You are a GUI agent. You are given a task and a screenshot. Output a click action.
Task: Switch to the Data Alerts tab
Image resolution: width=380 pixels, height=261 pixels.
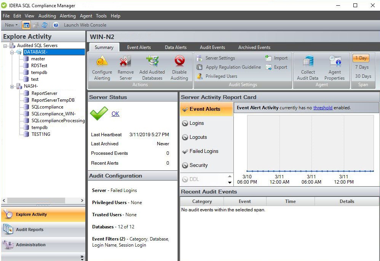coord(176,47)
